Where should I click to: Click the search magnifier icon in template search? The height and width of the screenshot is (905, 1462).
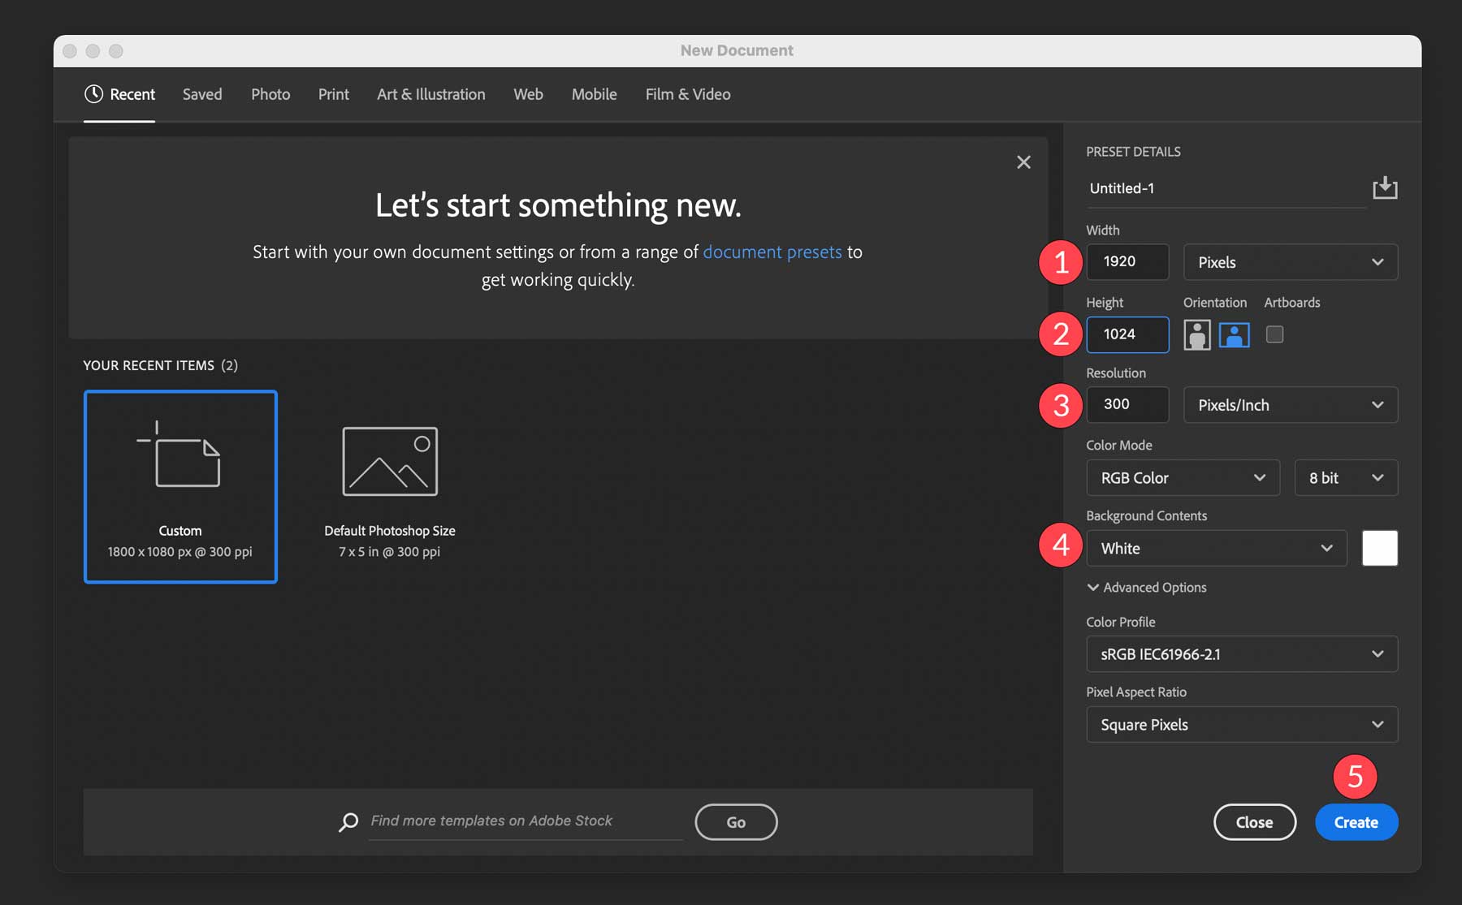(348, 821)
